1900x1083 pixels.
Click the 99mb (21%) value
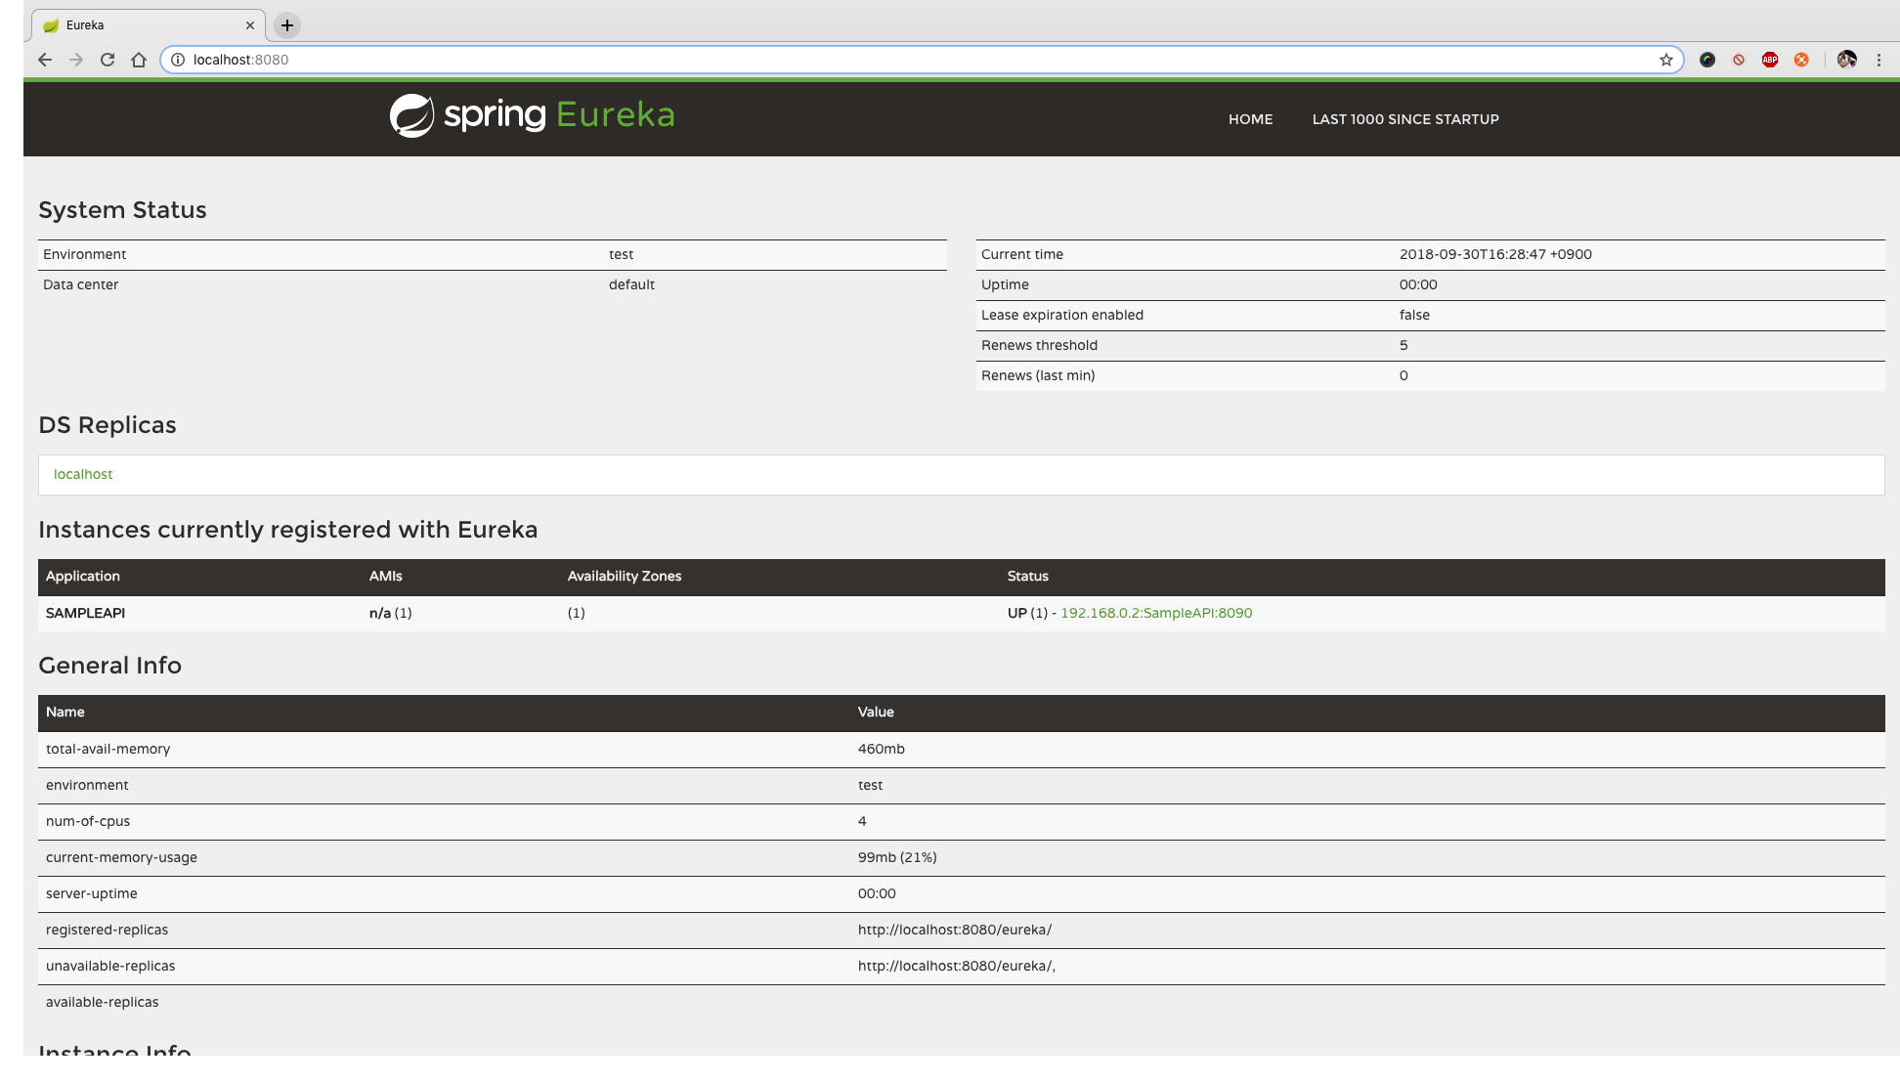[897, 857]
